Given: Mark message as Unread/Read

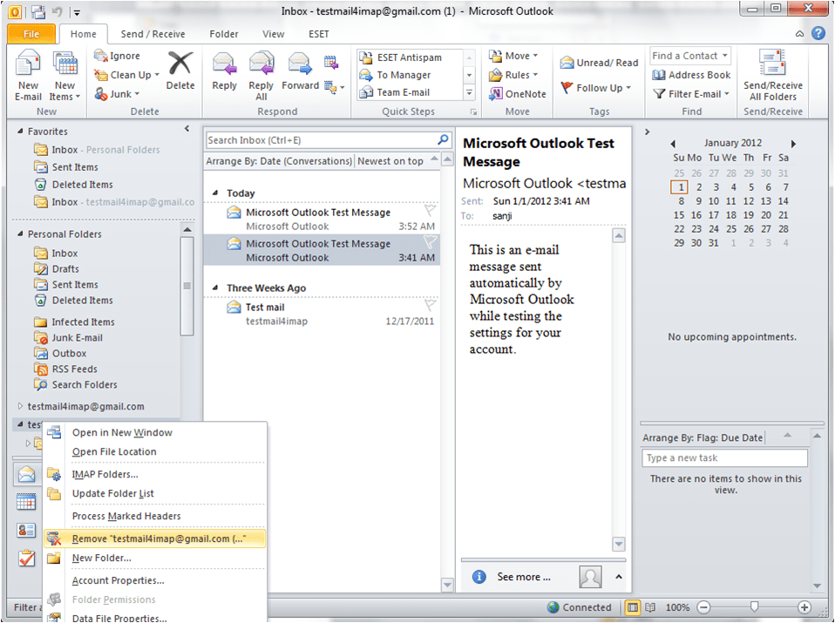Looking at the screenshot, I should [x=599, y=63].
